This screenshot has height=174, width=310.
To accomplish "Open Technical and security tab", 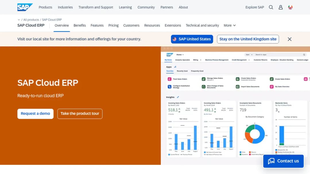I will [202, 25].
